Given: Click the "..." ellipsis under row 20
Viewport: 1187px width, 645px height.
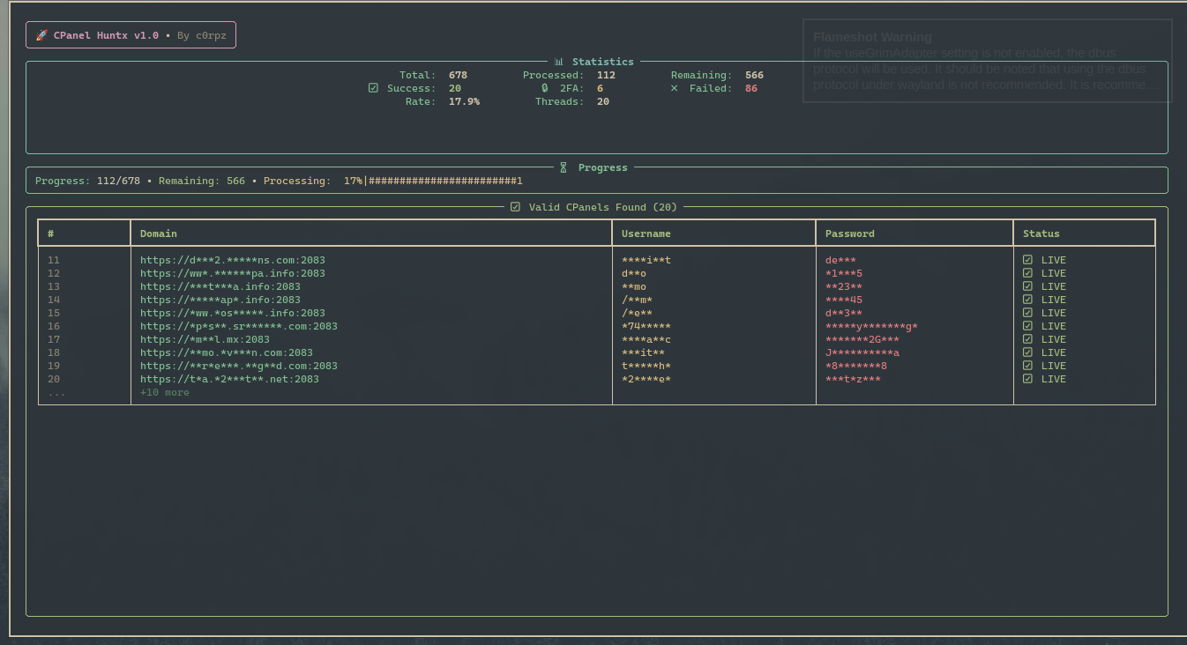Looking at the screenshot, I should click(x=56, y=392).
